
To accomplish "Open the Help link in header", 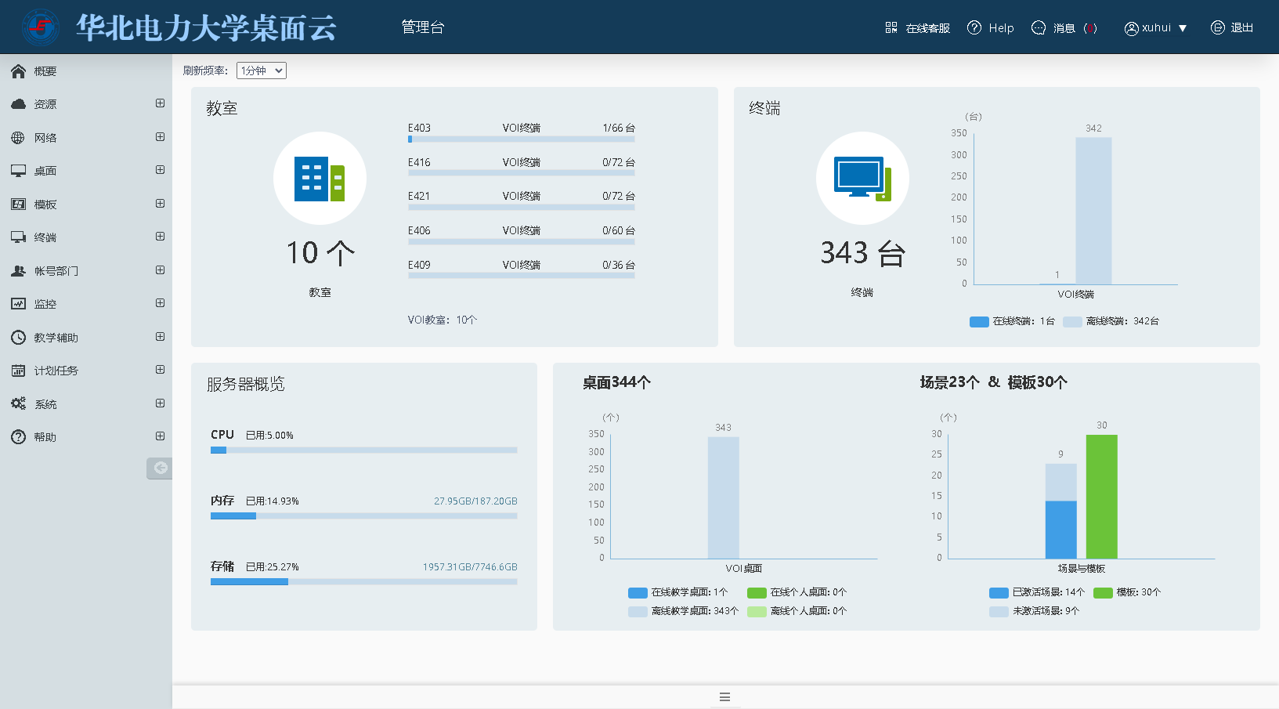I will pos(991,28).
